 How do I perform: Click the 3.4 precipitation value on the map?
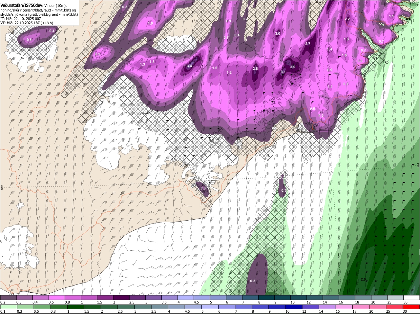[189, 66]
